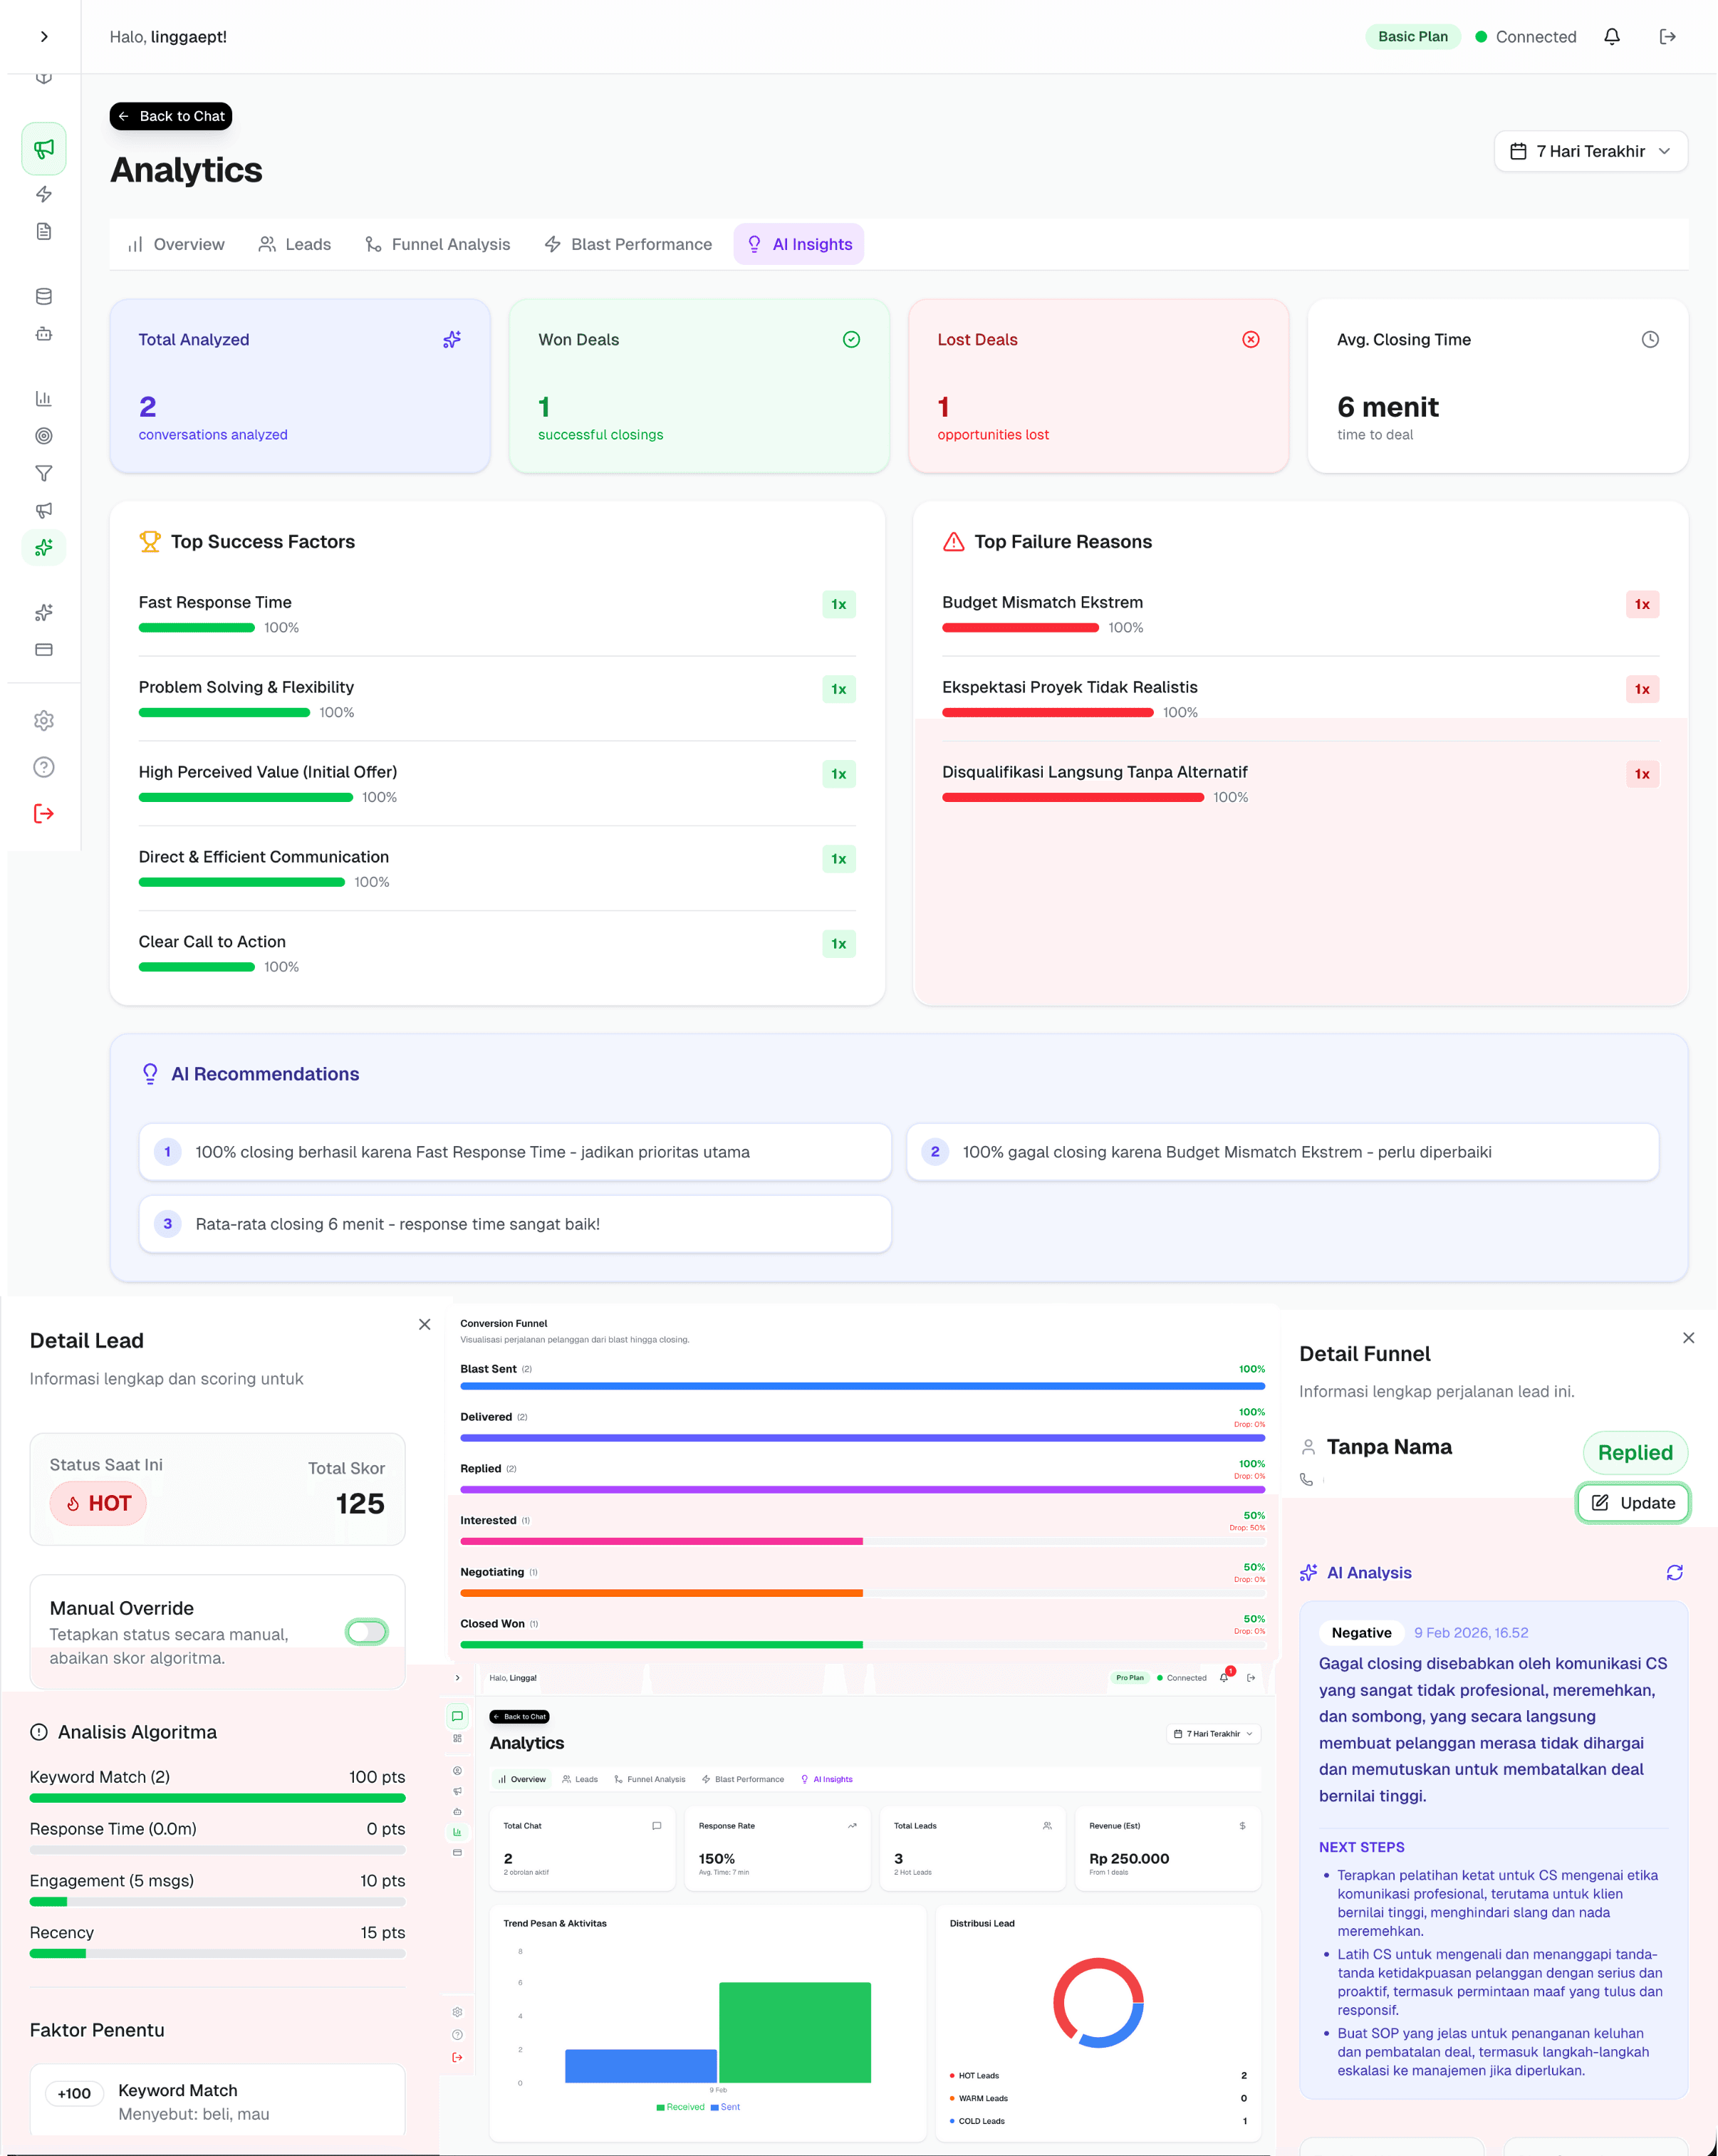Select the chat bubble icon in the sidebar
This screenshot has height=2156, width=1718.
pos(457,1716)
